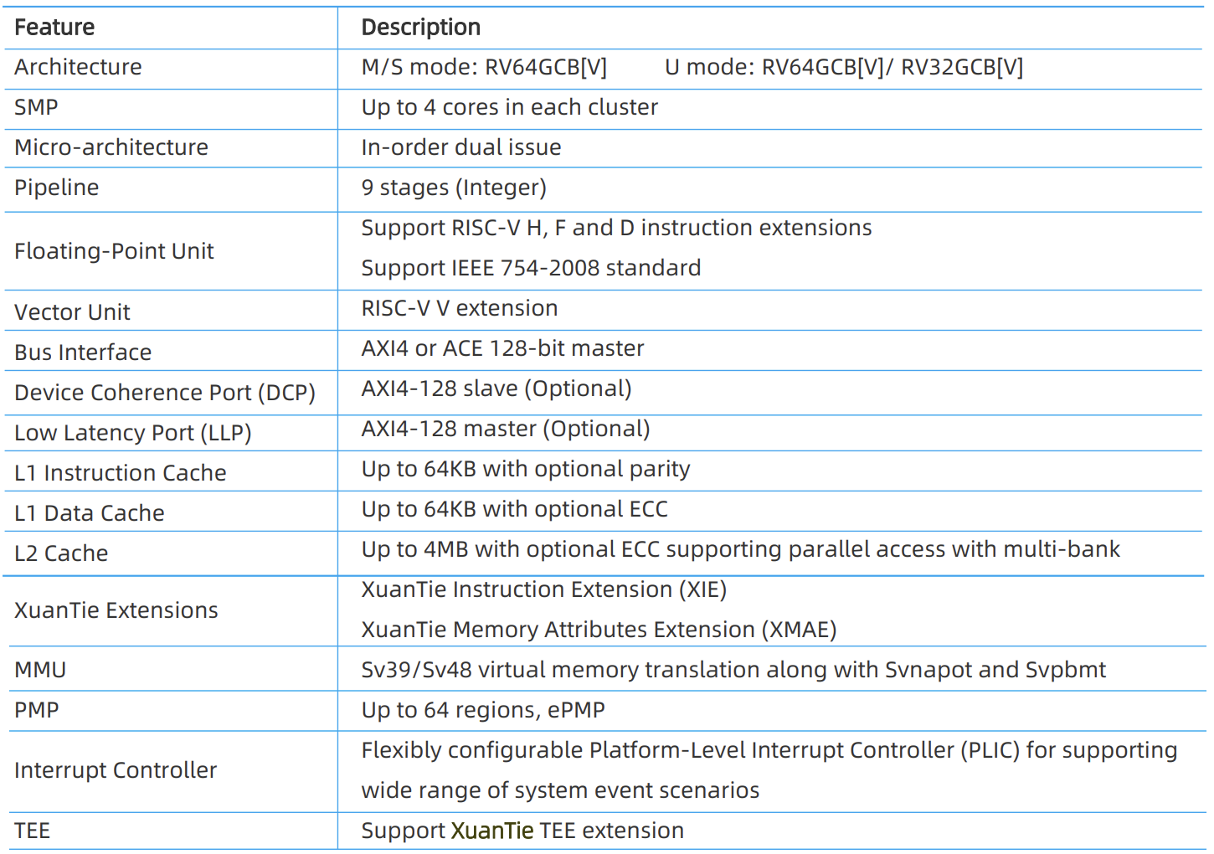
Task: Click the 'AXI4-128 master (Optional)' text
Action: tap(505, 429)
